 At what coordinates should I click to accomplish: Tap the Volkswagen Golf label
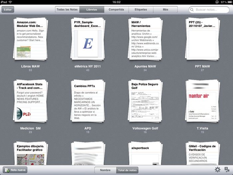pyautogui.click(x=145, y=128)
